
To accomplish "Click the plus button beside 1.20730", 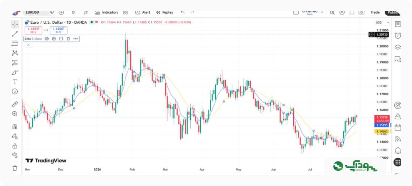I will pyautogui.click(x=371, y=35).
